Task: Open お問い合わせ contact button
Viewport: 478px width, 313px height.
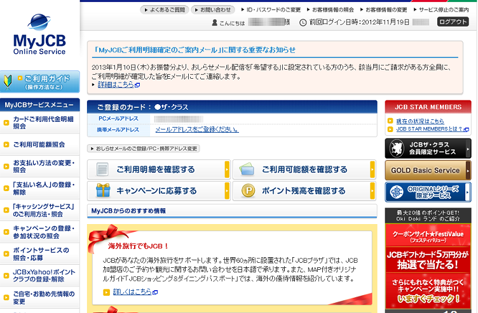Action: point(213,10)
